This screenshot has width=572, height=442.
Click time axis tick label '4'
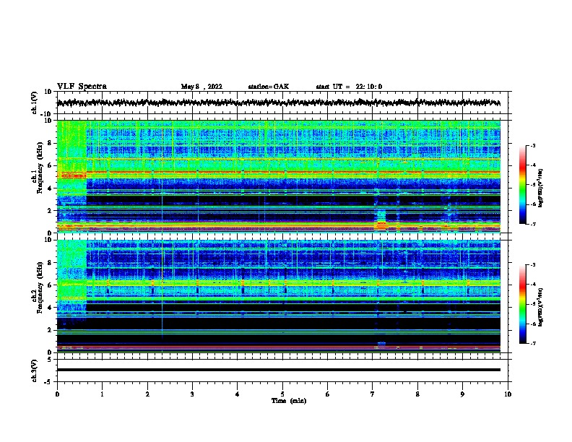click(237, 394)
